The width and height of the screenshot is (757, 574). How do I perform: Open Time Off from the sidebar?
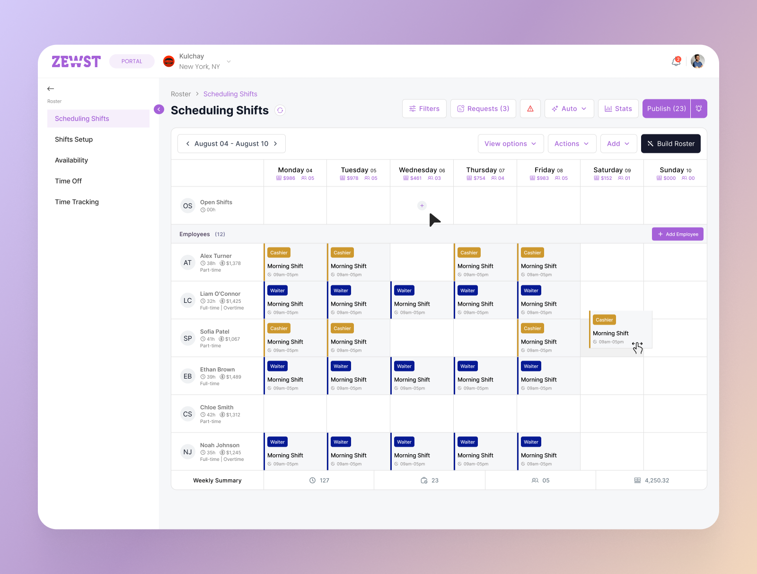click(68, 181)
